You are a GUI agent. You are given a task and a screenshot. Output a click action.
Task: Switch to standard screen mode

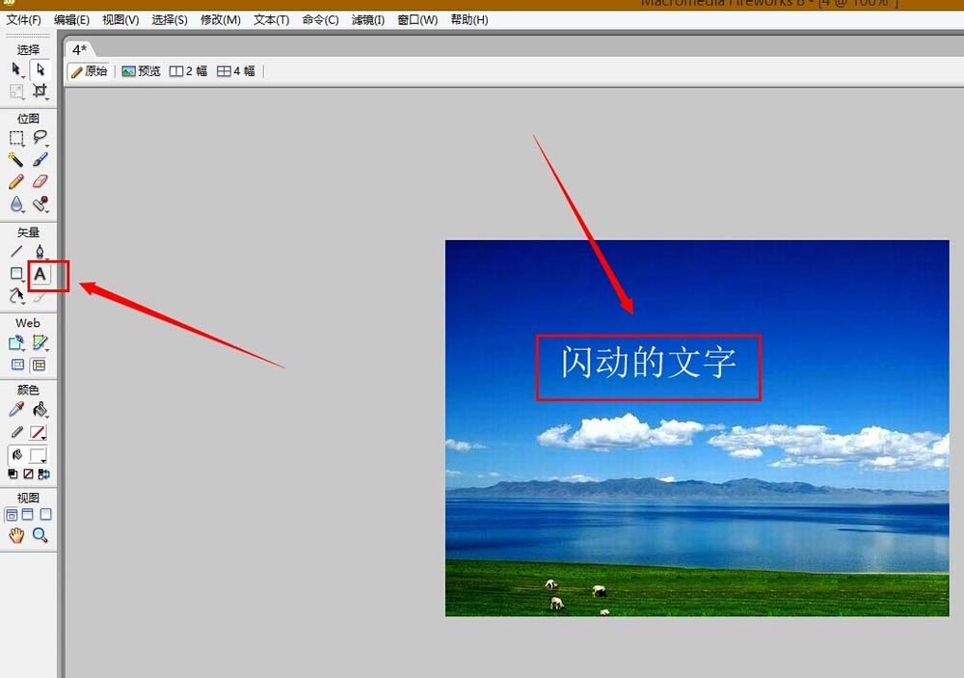(11, 514)
